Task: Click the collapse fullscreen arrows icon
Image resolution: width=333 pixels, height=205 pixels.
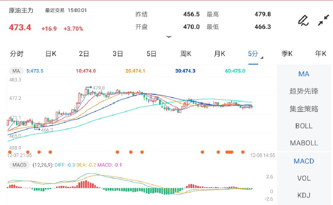Action: click(323, 20)
